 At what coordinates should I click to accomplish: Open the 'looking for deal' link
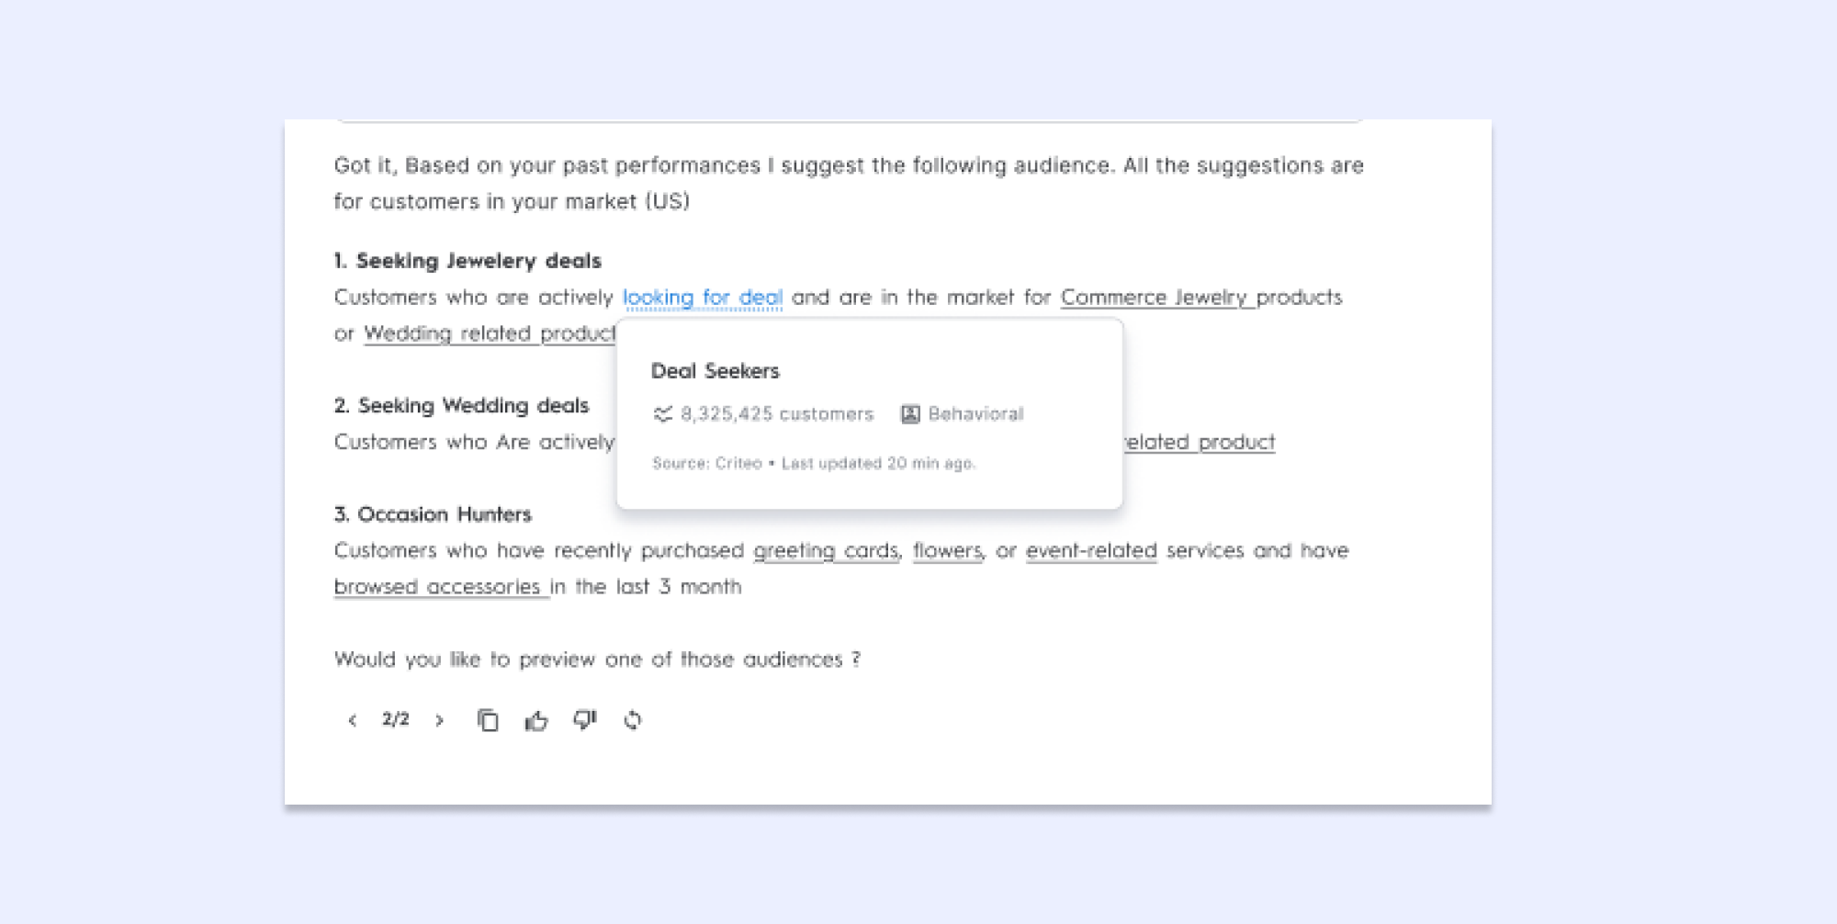click(703, 298)
